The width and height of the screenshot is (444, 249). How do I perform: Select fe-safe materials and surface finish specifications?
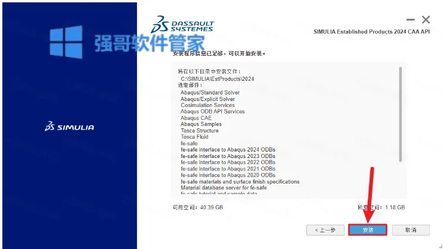coord(240,182)
